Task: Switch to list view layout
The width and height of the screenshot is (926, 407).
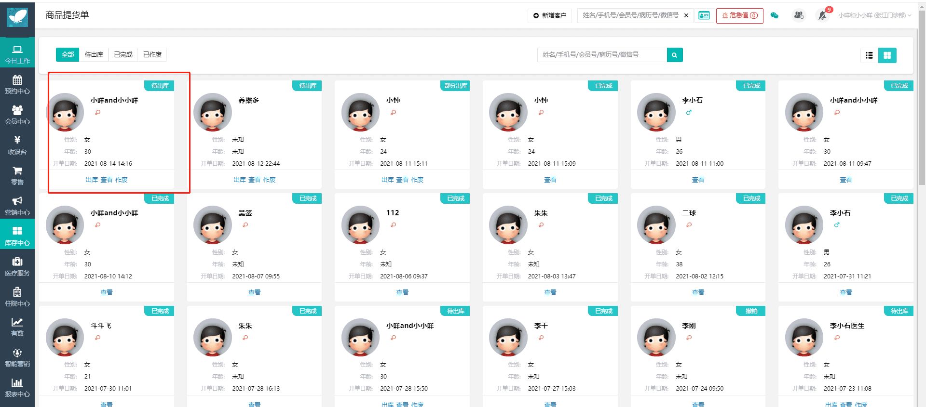Action: (869, 55)
